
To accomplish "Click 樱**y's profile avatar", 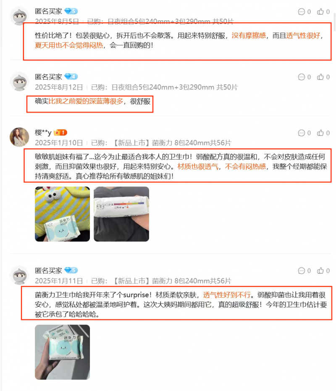I will [x=19, y=137].
